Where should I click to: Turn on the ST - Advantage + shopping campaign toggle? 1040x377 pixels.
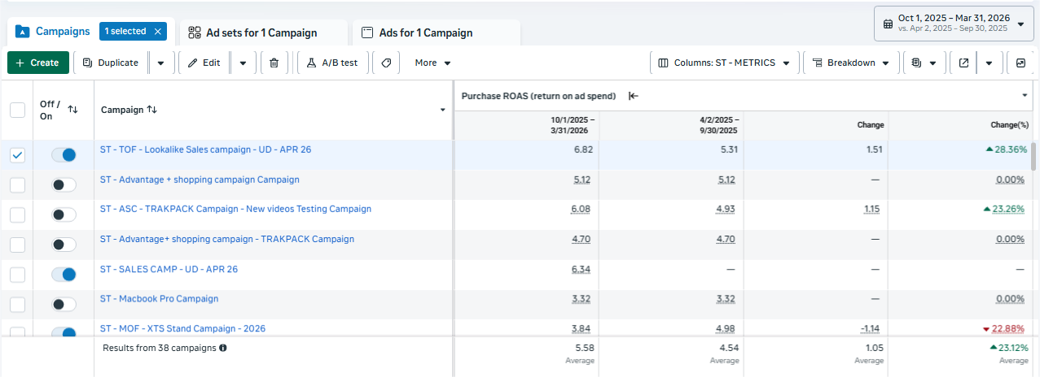[64, 185]
